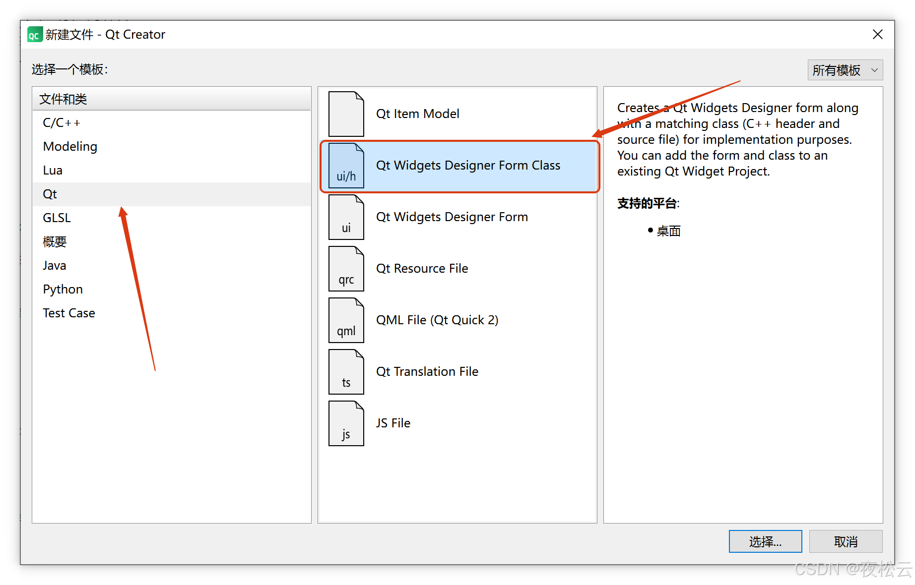Select Qt category in file list

[172, 194]
